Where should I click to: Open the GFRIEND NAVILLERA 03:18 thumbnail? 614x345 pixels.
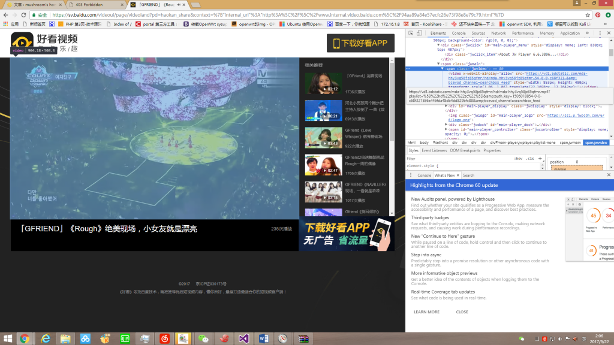(x=323, y=192)
